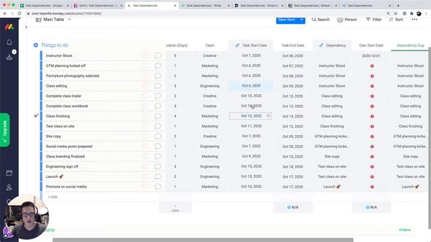Bookmark page with browser star icon

click(395, 13)
